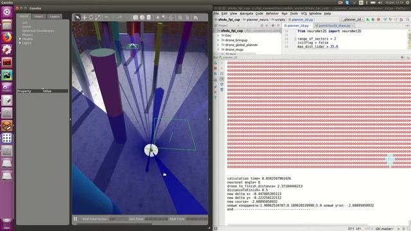This screenshot has width=411, height=231.
Task: Click VCS commit icon in PyCharm toolbar
Action: [x=390, y=20]
